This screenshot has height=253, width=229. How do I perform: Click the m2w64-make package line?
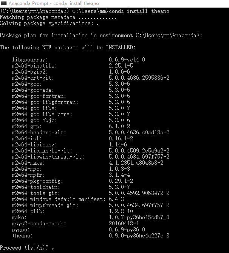[88, 163]
